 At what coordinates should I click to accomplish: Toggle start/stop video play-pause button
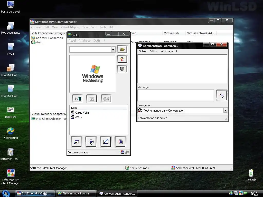click(x=77, y=99)
